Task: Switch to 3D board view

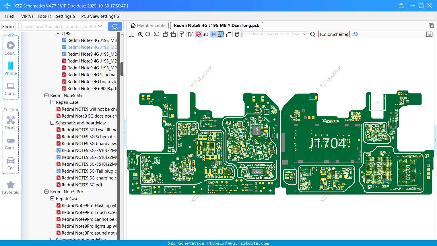Action: pyautogui.click(x=205, y=34)
